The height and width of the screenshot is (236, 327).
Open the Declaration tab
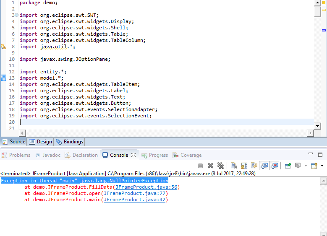point(81,155)
